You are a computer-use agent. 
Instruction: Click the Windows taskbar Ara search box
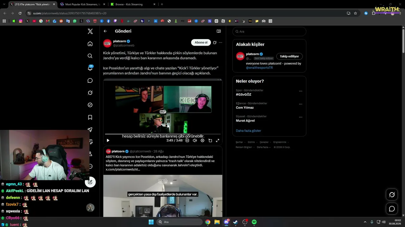(x=179, y=222)
